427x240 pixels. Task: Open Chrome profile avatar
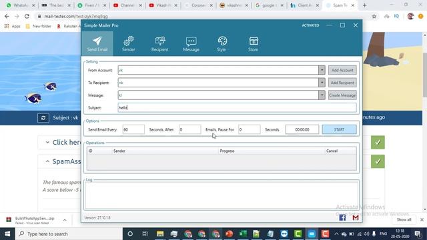coord(410,16)
